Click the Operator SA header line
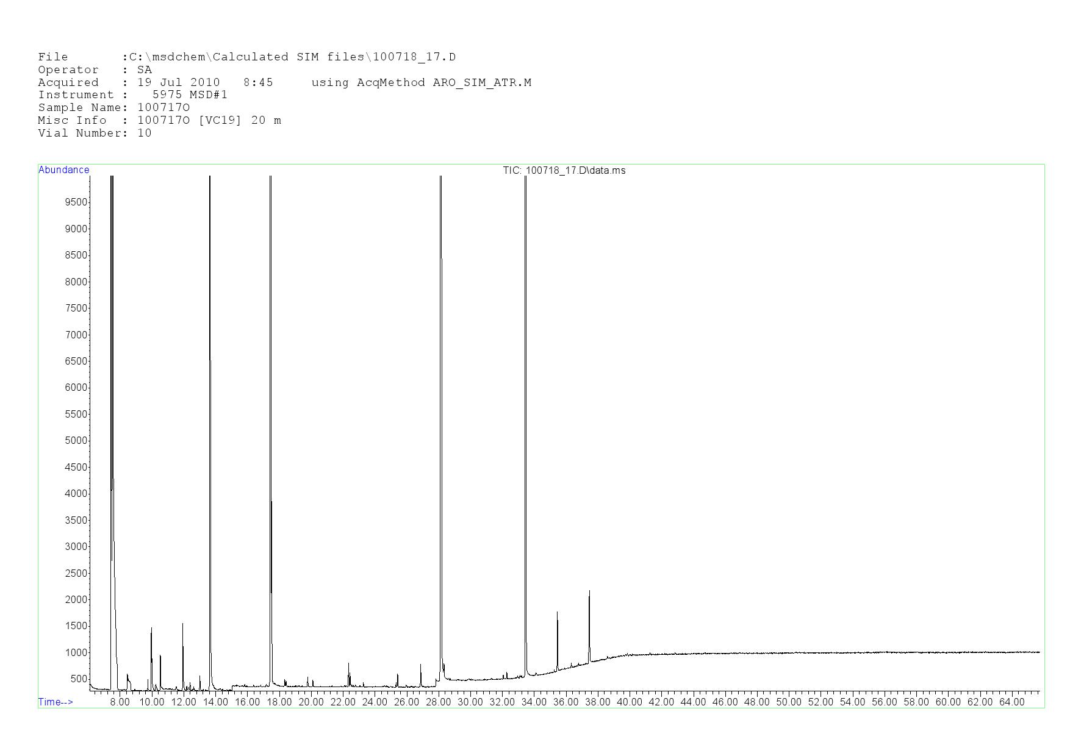The image size is (1070, 756). pos(95,70)
